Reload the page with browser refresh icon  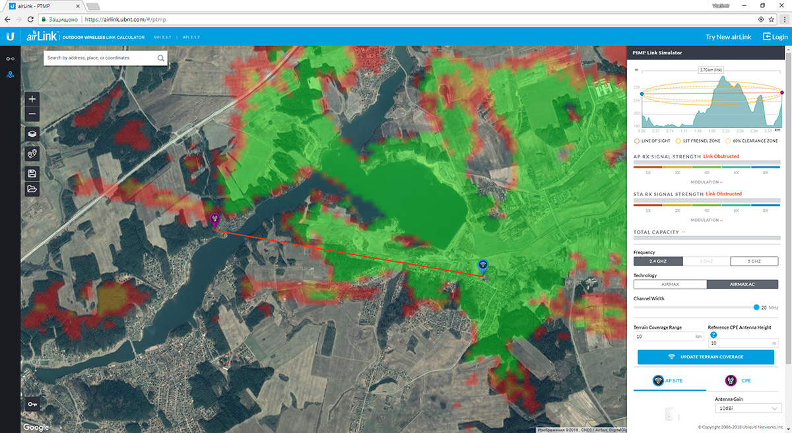[32, 19]
